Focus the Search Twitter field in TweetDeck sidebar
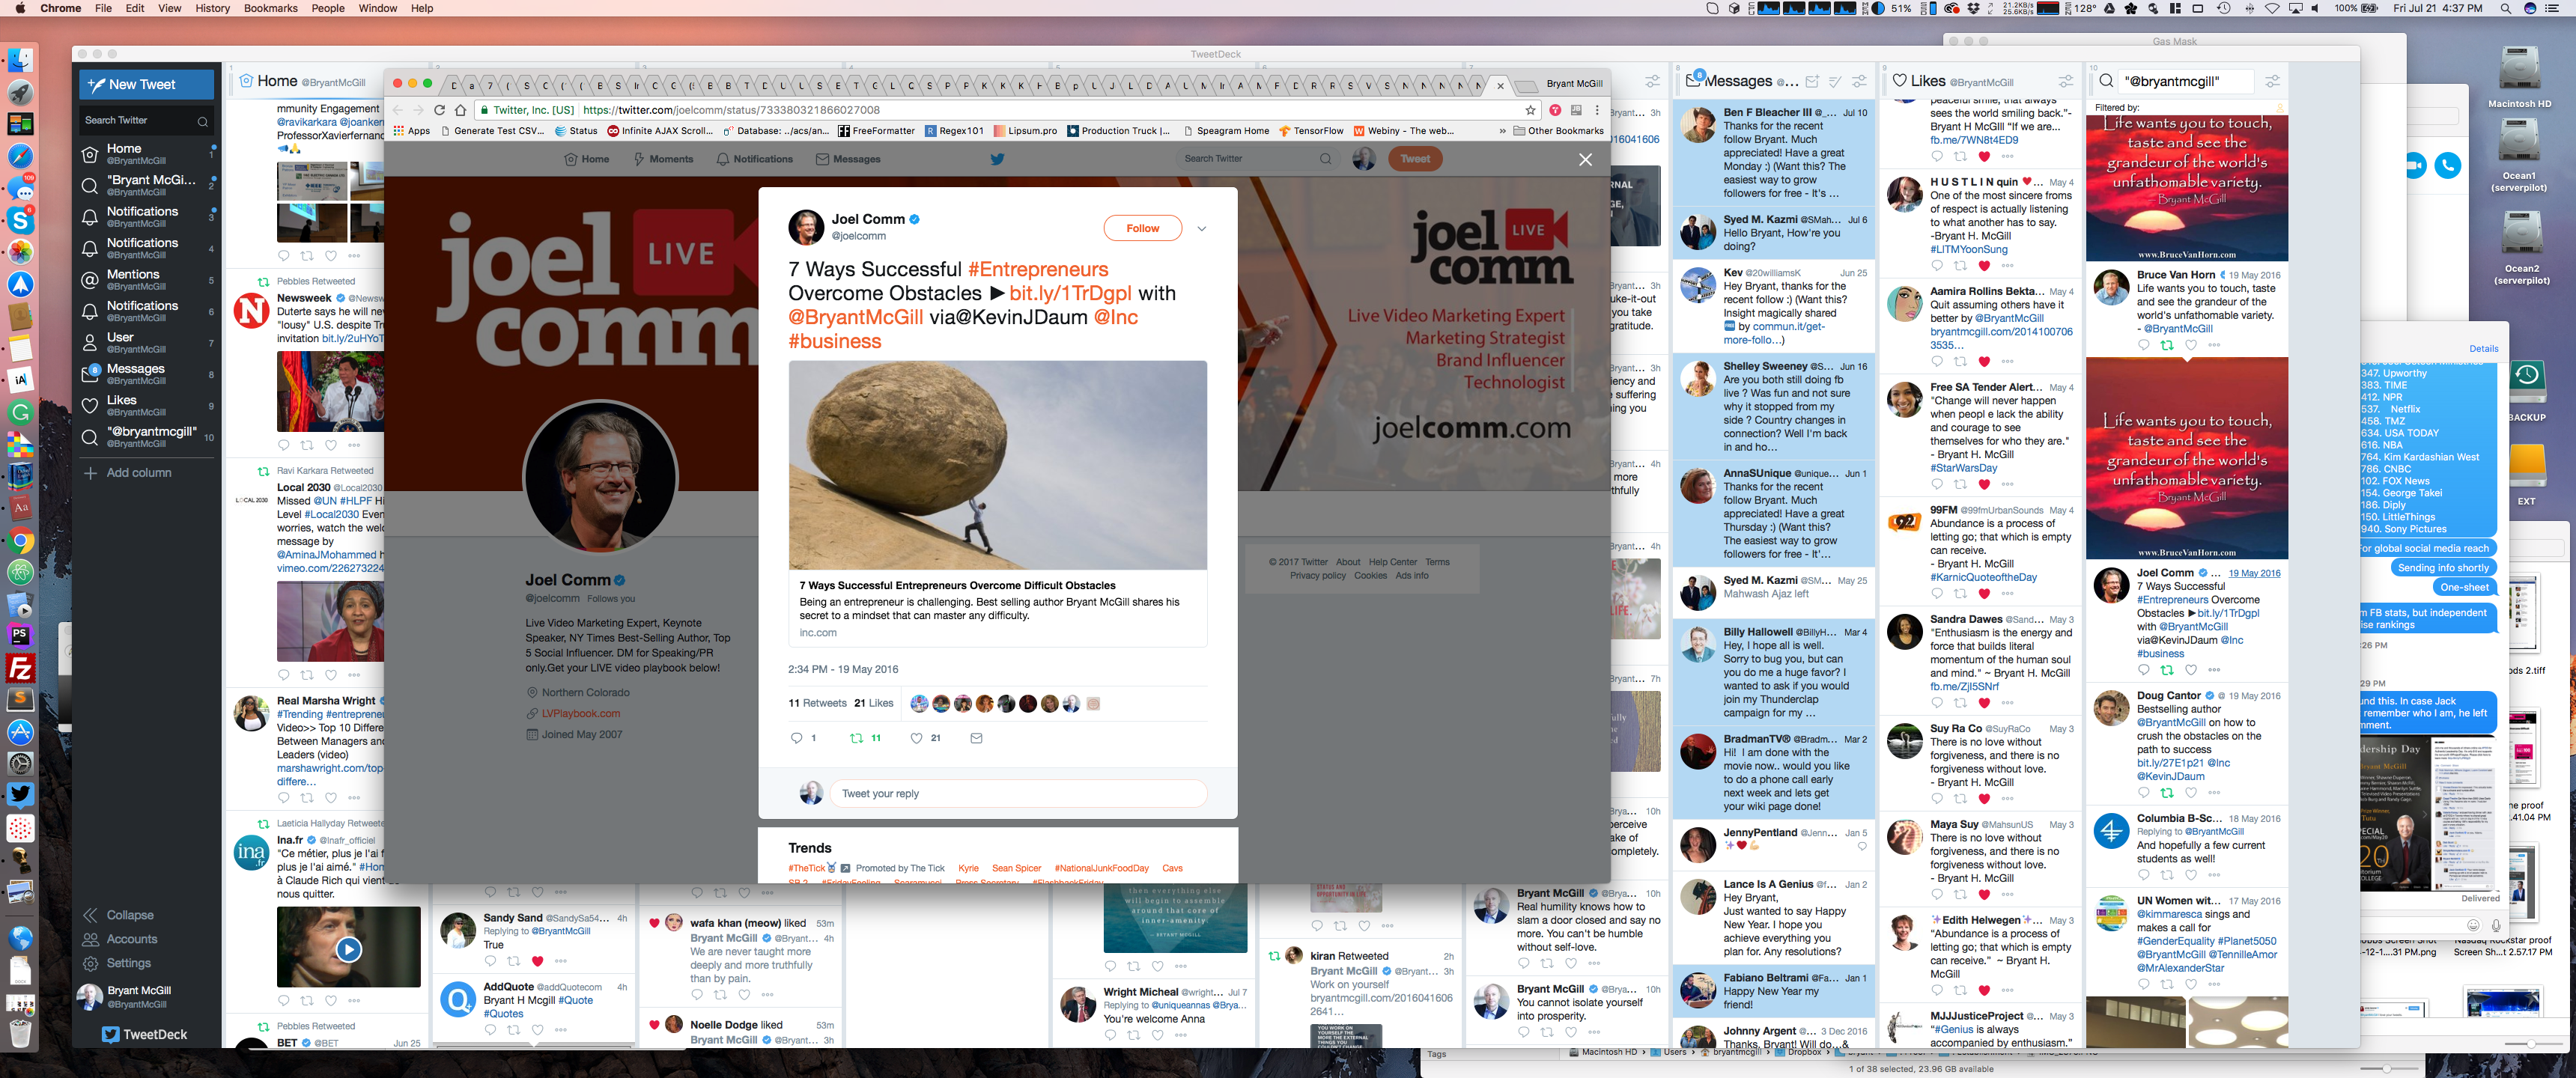The width and height of the screenshot is (2576, 1078). 146,121
